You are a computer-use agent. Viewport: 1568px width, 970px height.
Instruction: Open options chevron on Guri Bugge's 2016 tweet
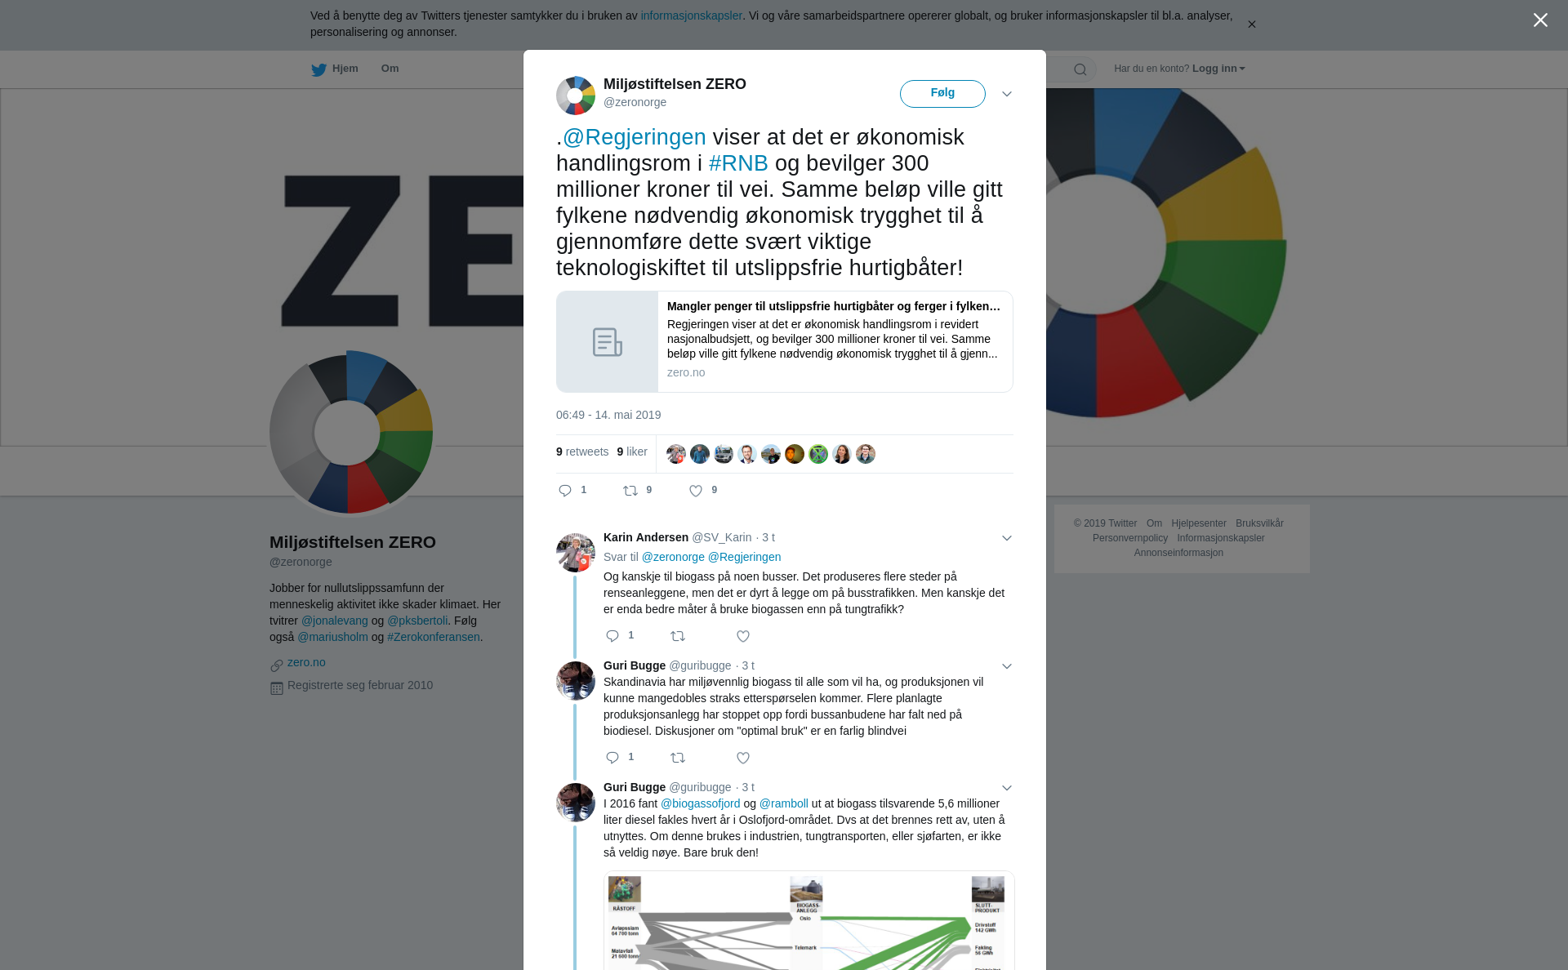tap(1007, 788)
